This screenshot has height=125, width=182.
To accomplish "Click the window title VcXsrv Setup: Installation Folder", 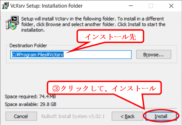I will (46, 6).
